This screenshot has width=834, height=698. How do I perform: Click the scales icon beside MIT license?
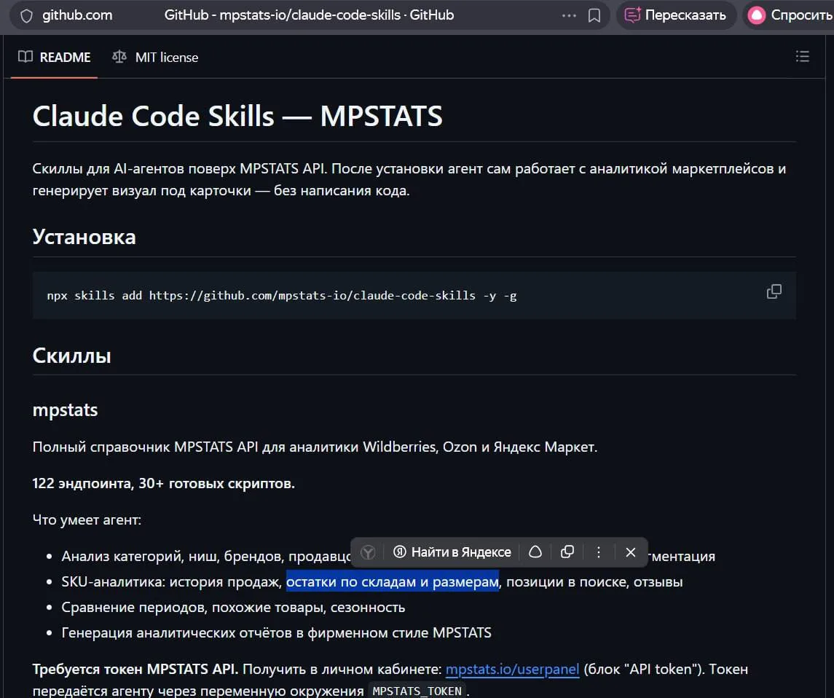(119, 57)
